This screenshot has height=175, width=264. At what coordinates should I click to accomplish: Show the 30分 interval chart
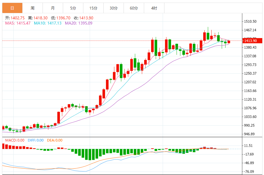[113, 8]
